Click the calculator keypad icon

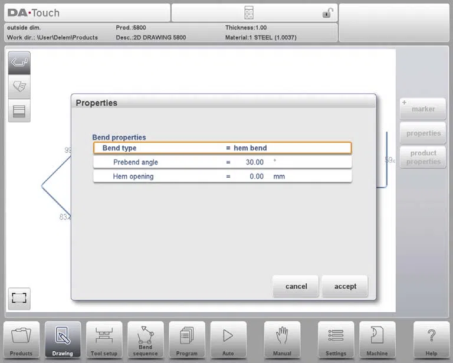click(x=249, y=13)
